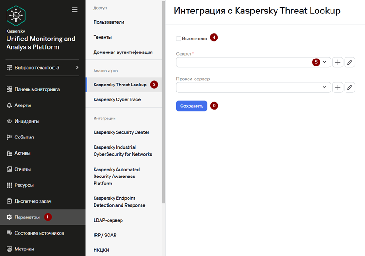Open Отчеты section
This screenshot has width=365, height=256.
43,169
